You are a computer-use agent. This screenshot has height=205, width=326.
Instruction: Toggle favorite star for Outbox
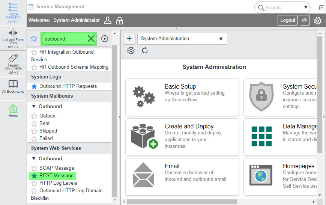click(x=34, y=116)
